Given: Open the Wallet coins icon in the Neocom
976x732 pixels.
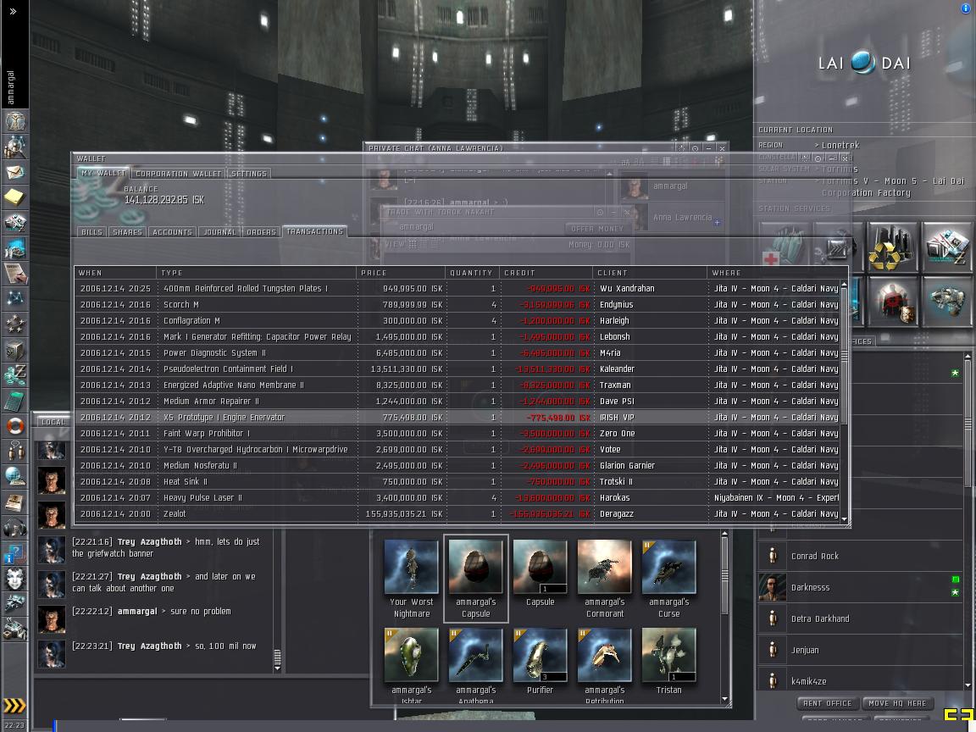Looking at the screenshot, I should click(x=14, y=376).
